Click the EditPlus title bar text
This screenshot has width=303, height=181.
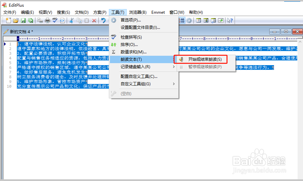[17, 5]
